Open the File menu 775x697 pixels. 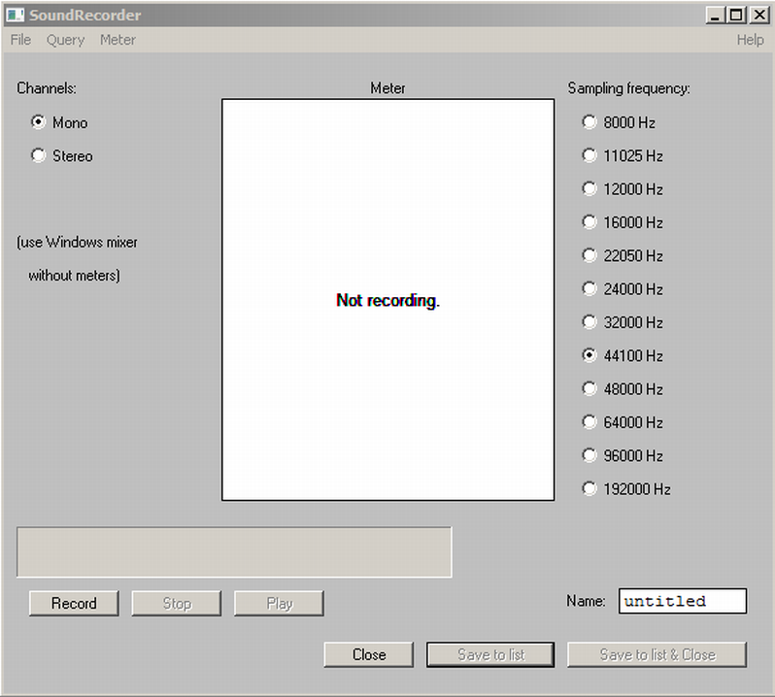20,40
